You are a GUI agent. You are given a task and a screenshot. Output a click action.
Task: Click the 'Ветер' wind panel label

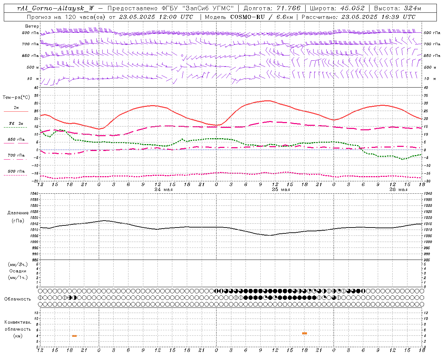pyautogui.click(x=32, y=26)
